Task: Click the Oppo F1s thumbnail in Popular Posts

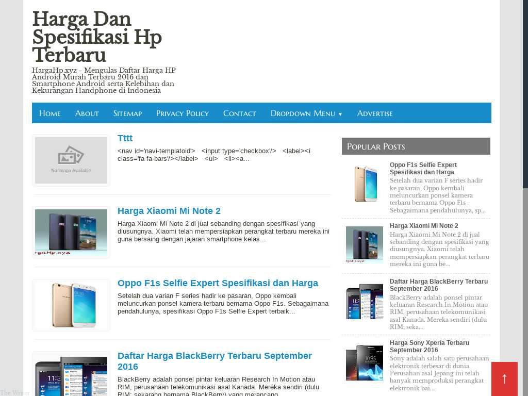Action: pyautogui.click(x=365, y=184)
